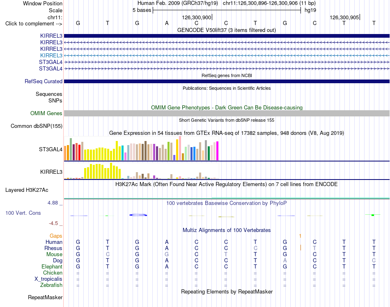The image size is (390, 307).
Task: Click the H3K27Ac Mark track title
Action: 227,184
